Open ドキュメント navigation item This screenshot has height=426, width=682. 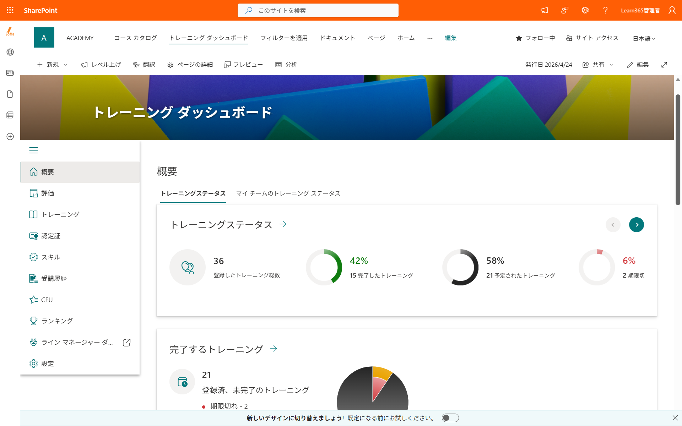[x=337, y=38]
